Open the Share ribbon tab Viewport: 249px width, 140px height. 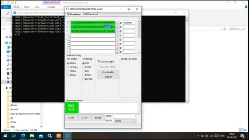tap(27, 7)
